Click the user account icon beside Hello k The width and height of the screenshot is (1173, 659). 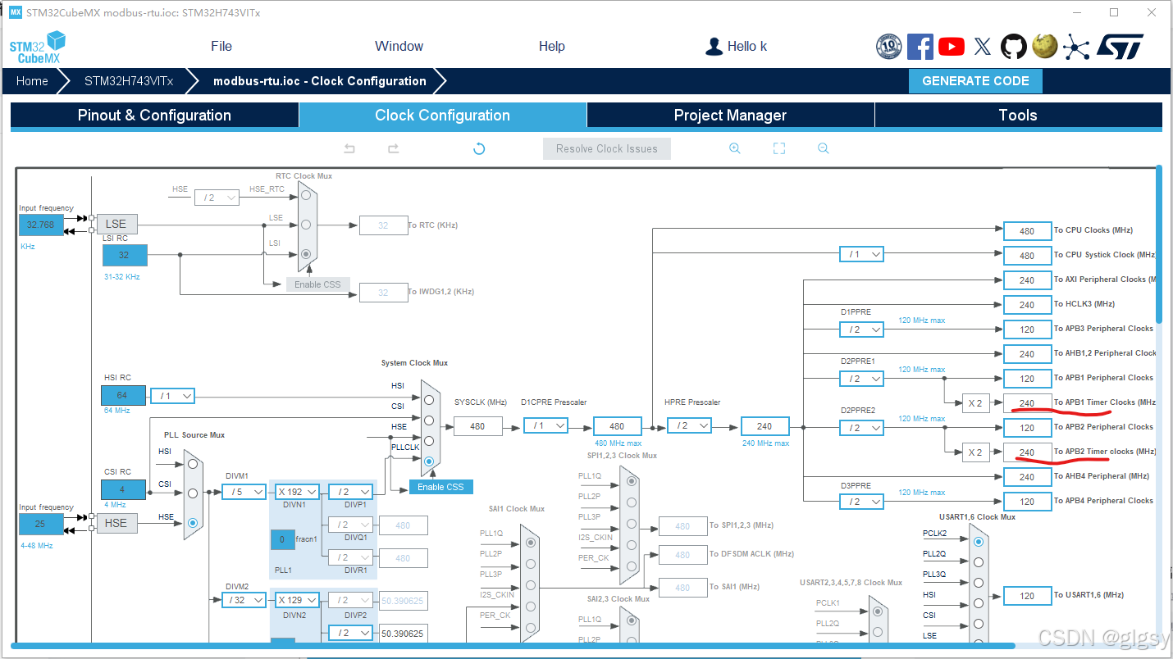(714, 47)
